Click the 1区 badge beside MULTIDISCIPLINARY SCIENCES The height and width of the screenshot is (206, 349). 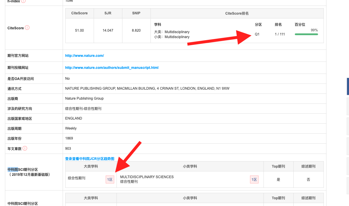254,180
